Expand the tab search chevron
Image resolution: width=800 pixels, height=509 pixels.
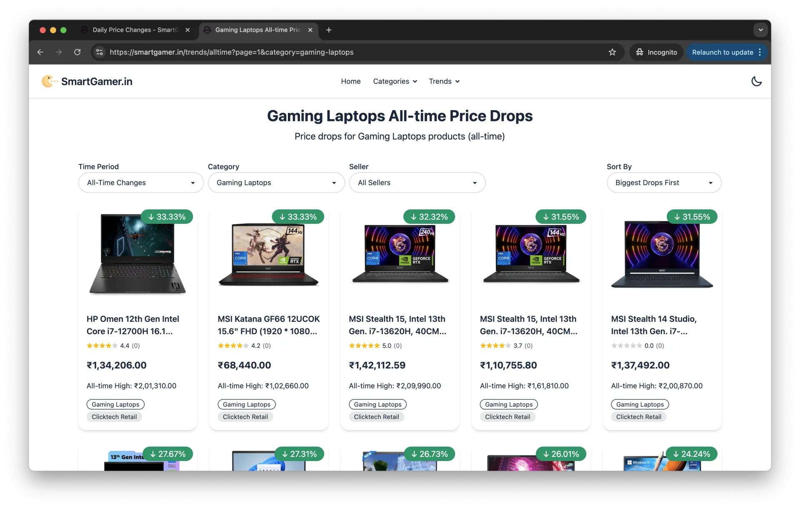760,30
